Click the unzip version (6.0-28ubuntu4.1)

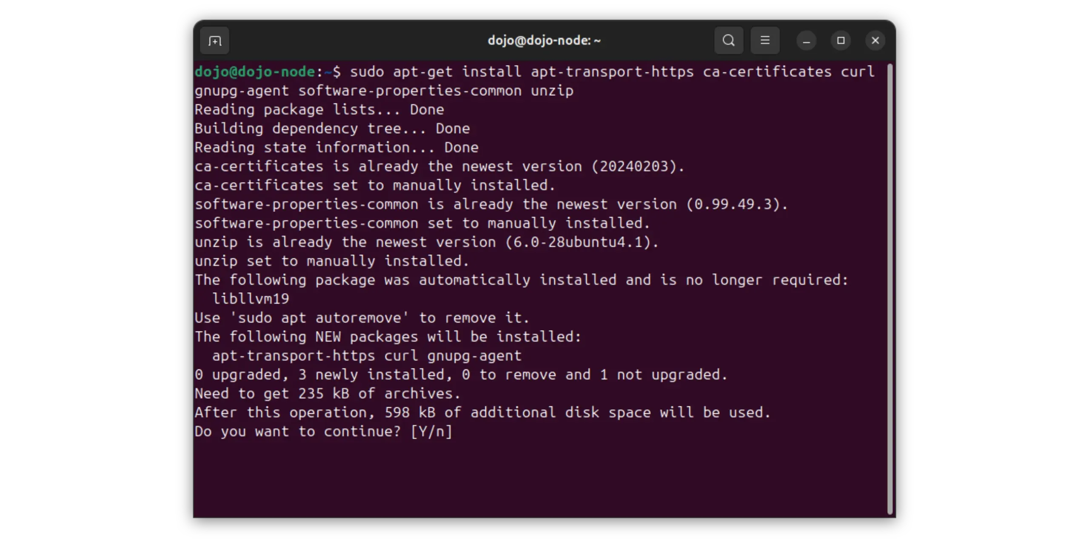(582, 242)
